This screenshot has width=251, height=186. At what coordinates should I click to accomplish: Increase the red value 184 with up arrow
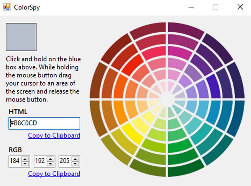pos(25,159)
